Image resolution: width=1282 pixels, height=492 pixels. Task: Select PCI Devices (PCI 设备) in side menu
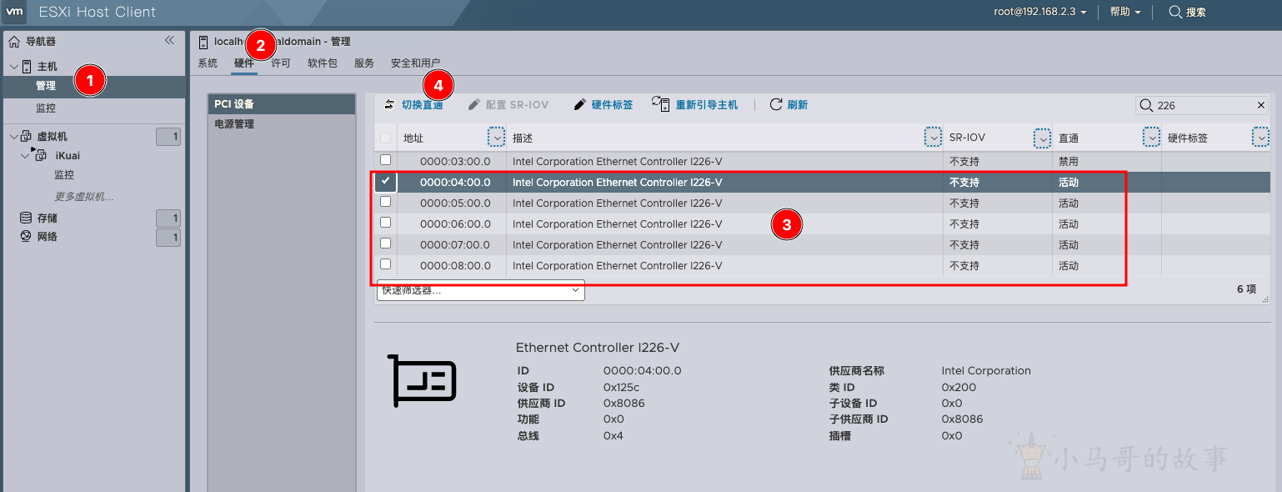(282, 104)
